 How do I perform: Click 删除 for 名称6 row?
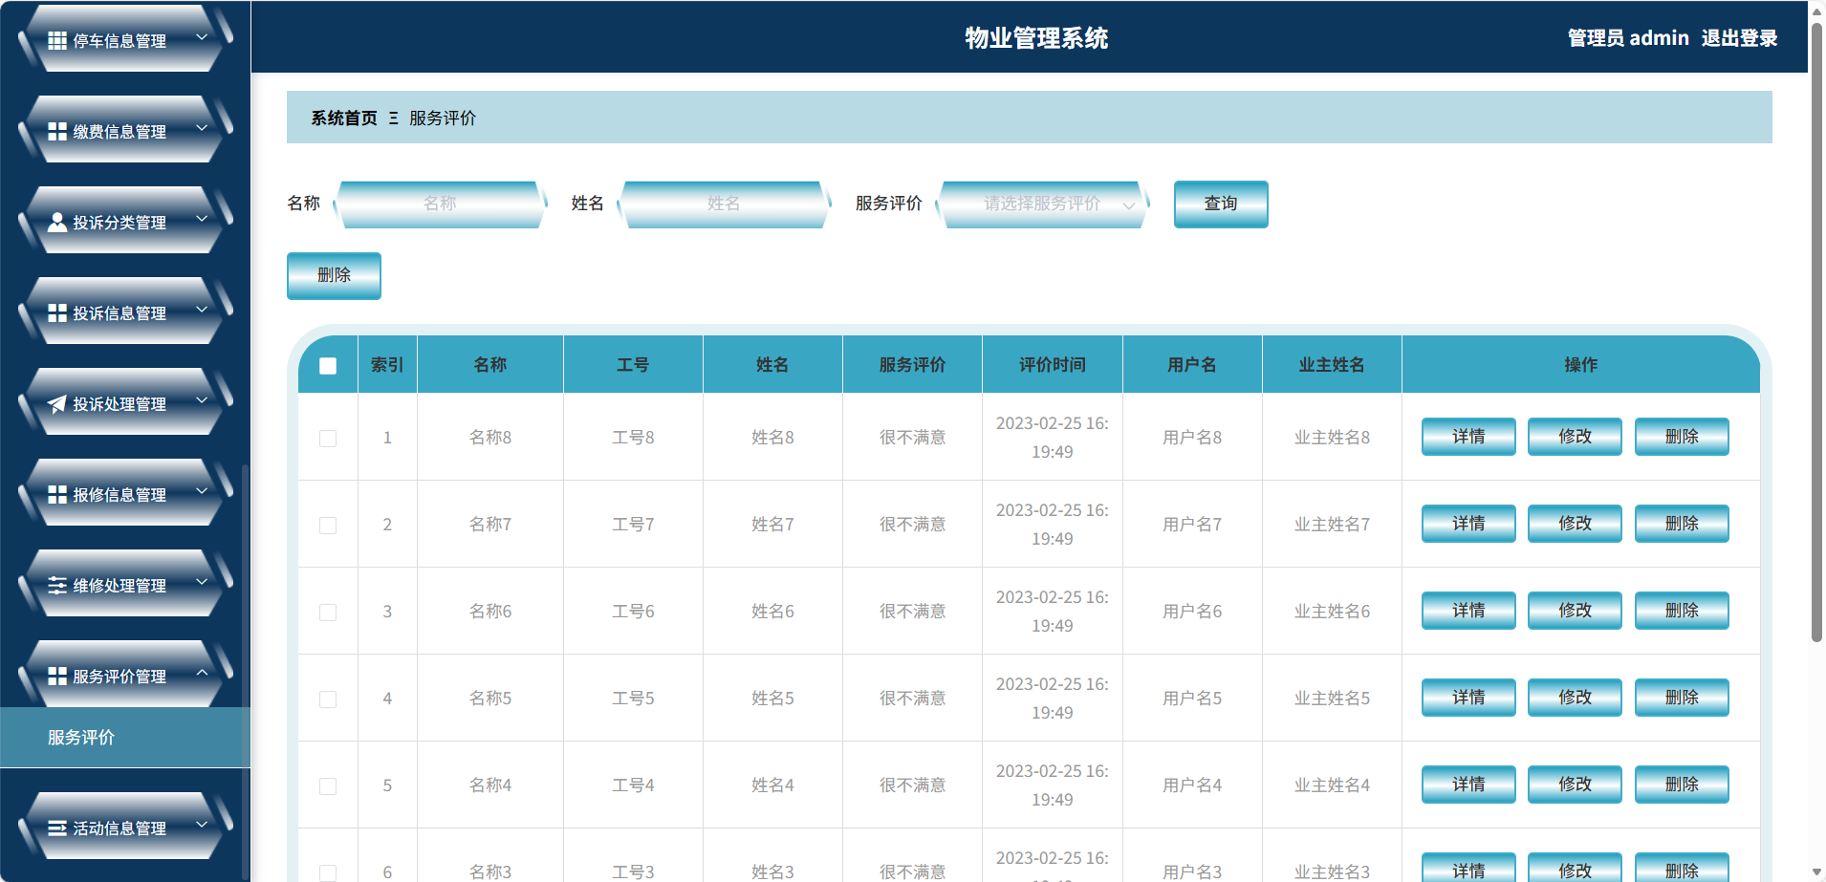tap(1682, 611)
